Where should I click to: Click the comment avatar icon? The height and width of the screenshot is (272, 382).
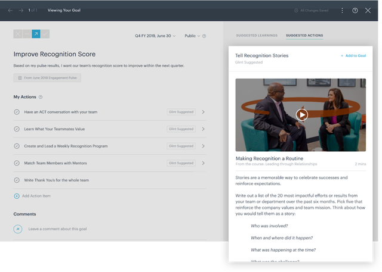pyautogui.click(x=18, y=229)
